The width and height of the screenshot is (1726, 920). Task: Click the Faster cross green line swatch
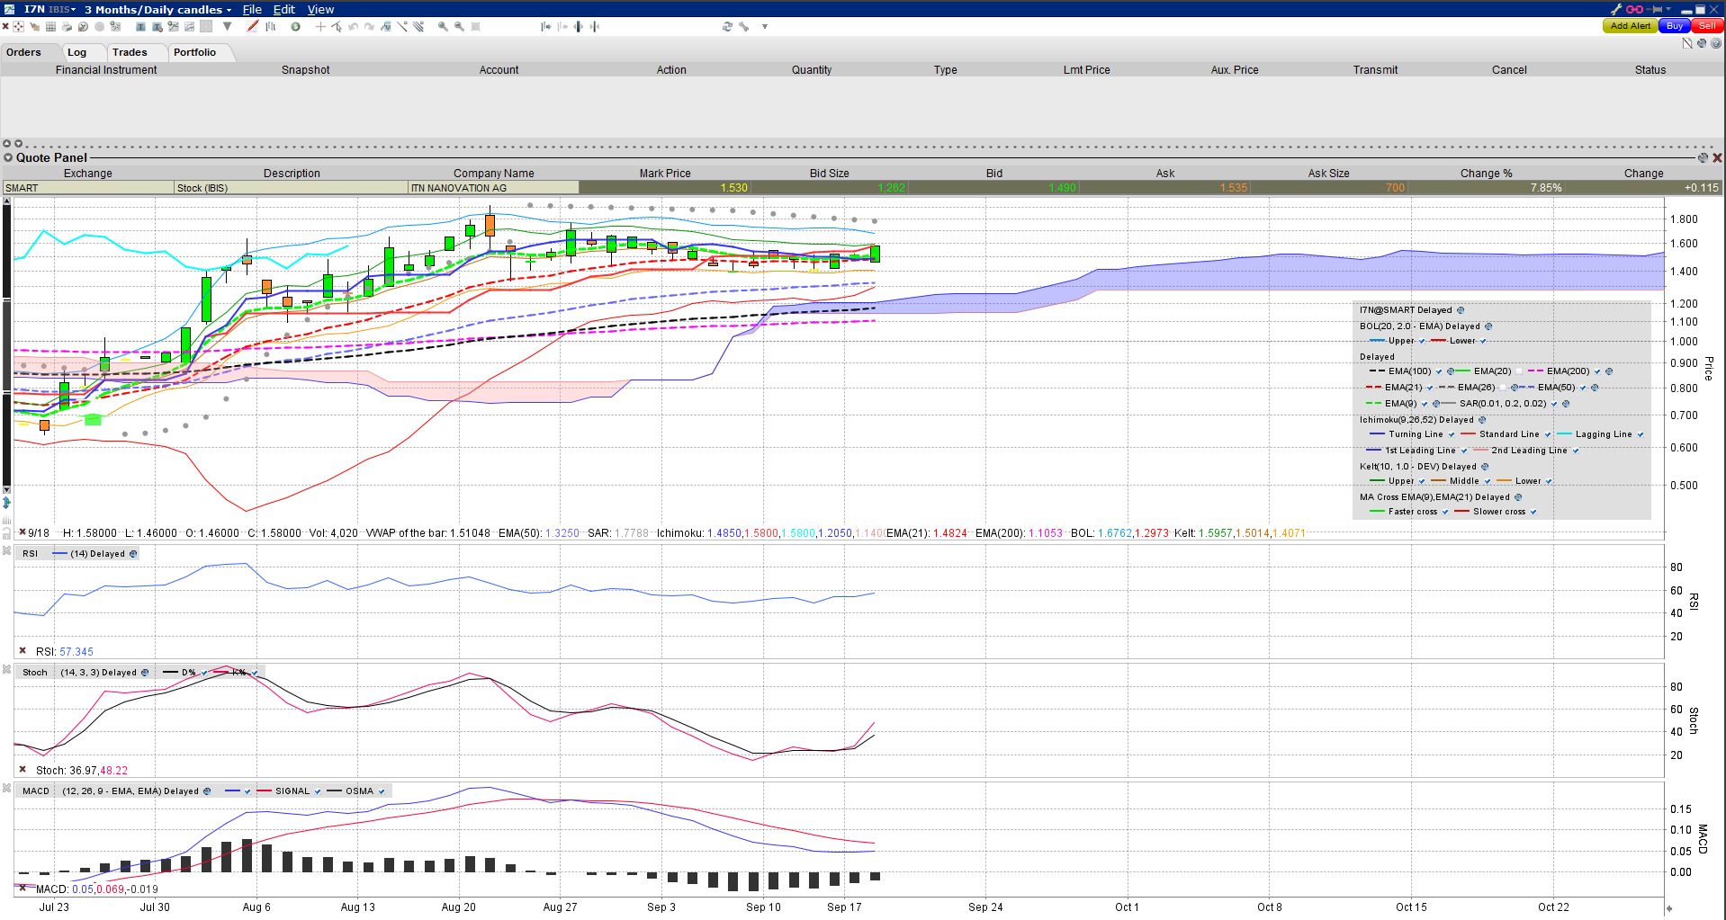point(1377,512)
